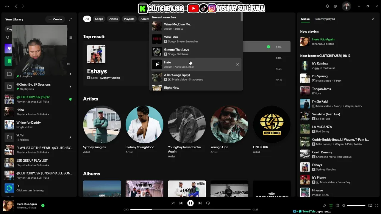
Task: Open Gimme That Love recent search
Action: [x=196, y=52]
